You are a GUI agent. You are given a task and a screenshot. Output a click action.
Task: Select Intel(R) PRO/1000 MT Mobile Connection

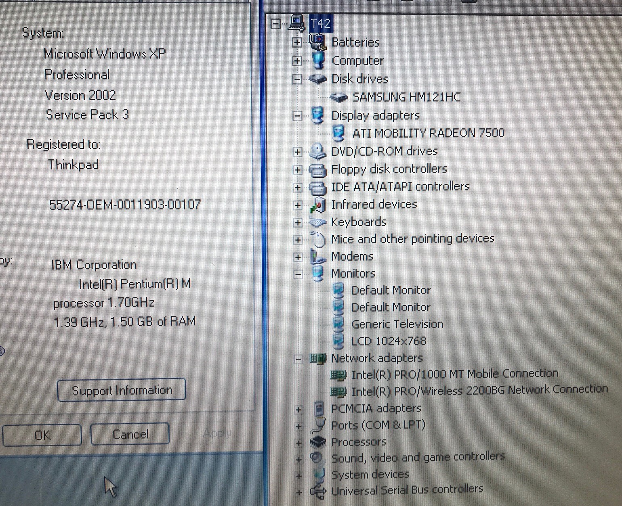point(454,374)
